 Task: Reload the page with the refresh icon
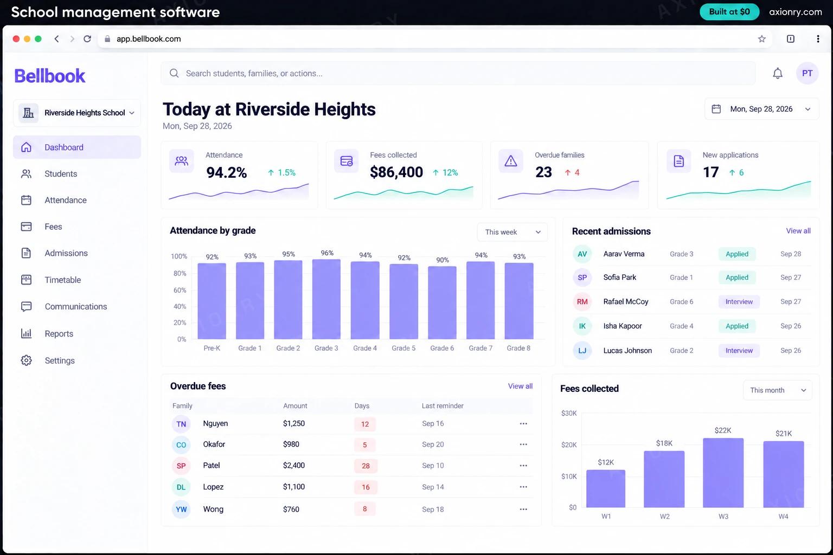pos(87,38)
